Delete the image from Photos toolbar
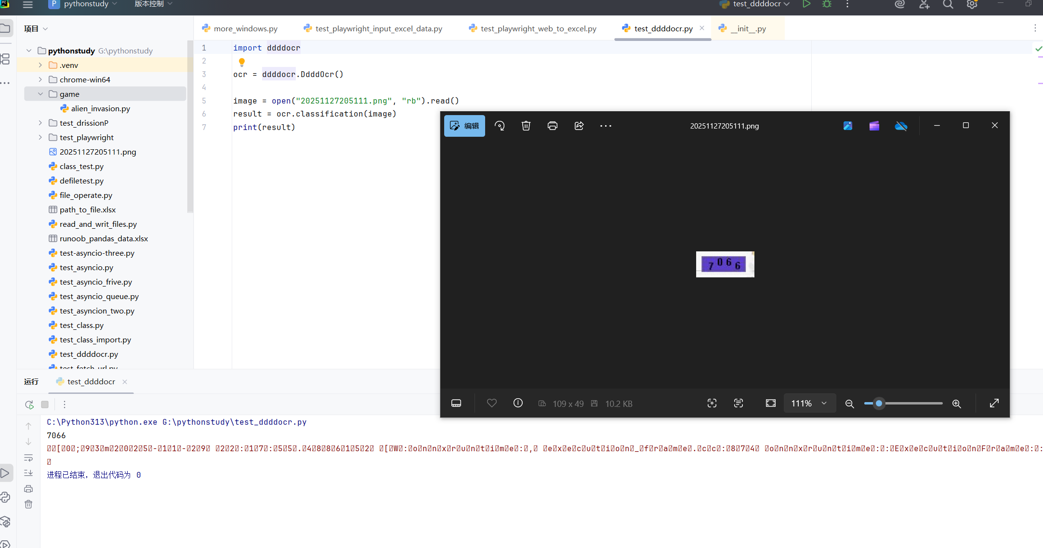 click(526, 126)
